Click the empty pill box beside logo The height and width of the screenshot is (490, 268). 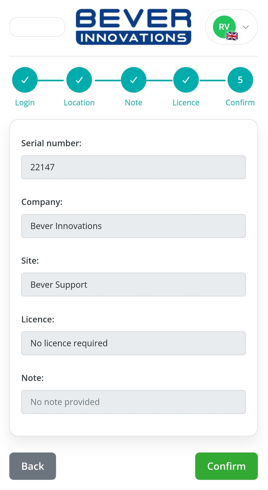pyautogui.click(x=37, y=27)
